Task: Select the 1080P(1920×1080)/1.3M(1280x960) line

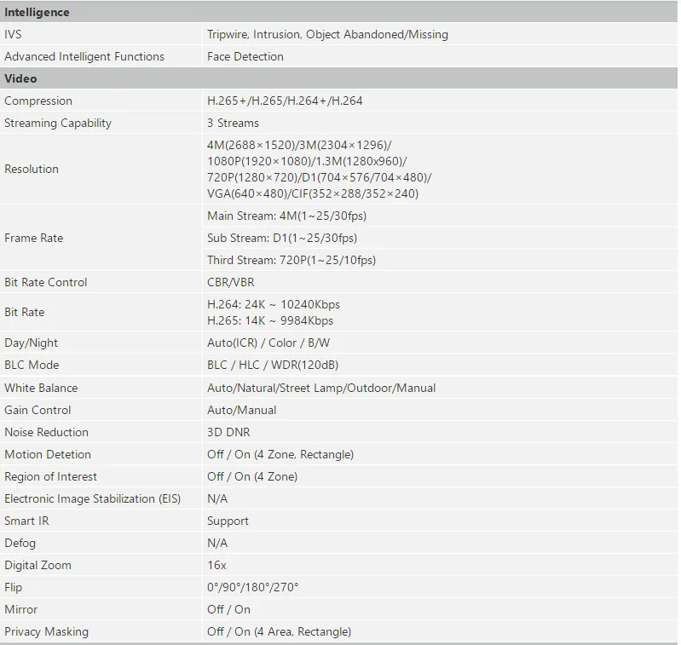Action: point(307,161)
